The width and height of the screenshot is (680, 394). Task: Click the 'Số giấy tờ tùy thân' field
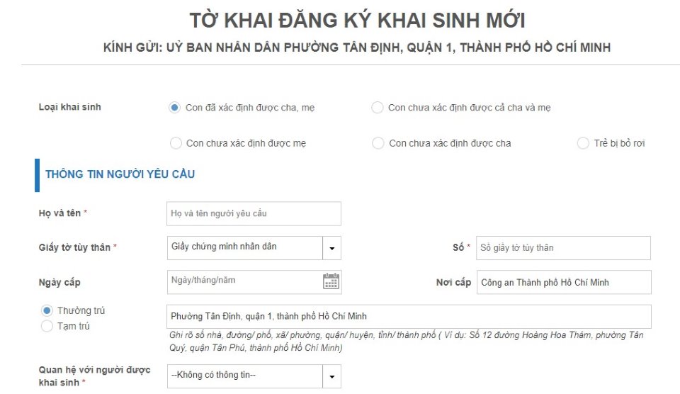[x=563, y=248]
